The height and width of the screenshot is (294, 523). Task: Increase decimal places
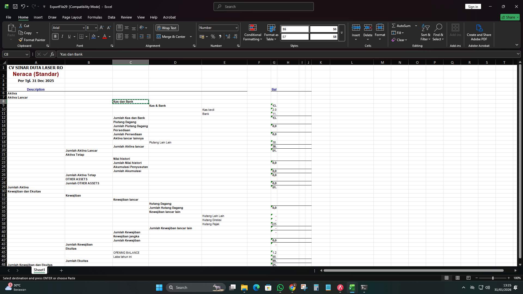point(228,36)
